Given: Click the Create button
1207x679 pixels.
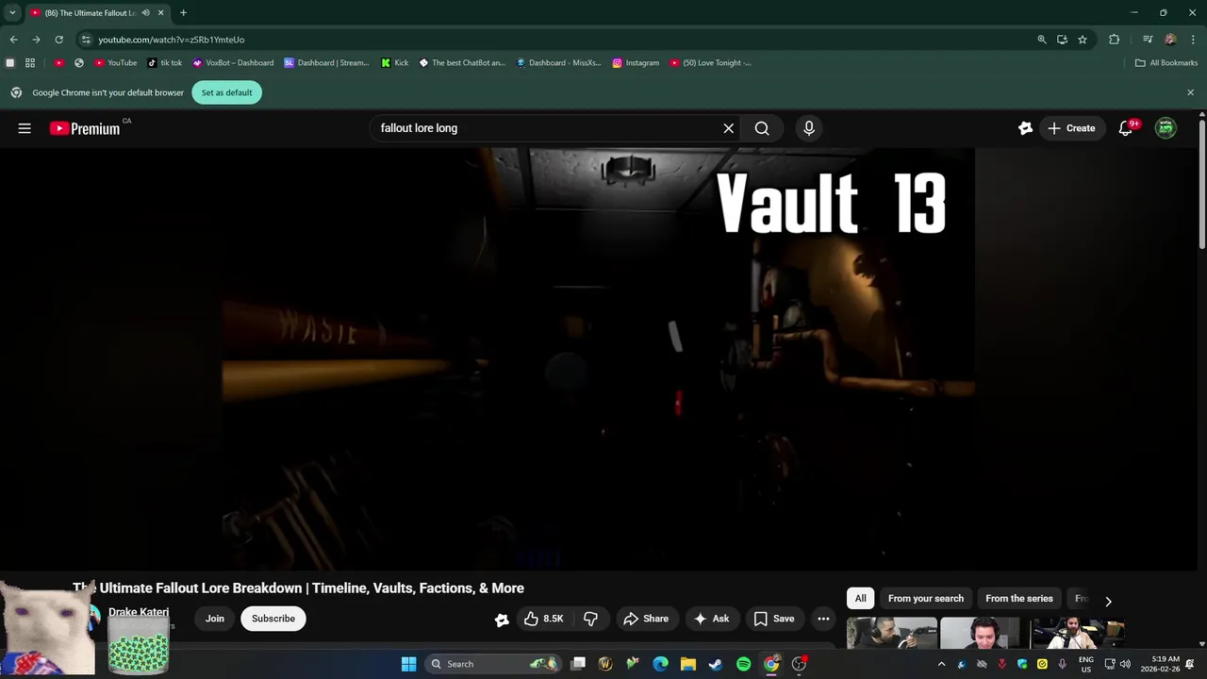Looking at the screenshot, I should pyautogui.click(x=1072, y=128).
